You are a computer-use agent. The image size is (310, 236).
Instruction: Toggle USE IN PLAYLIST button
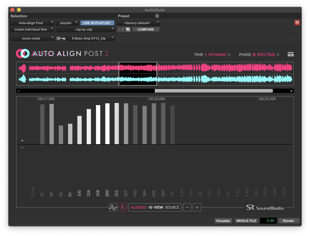click(x=97, y=23)
